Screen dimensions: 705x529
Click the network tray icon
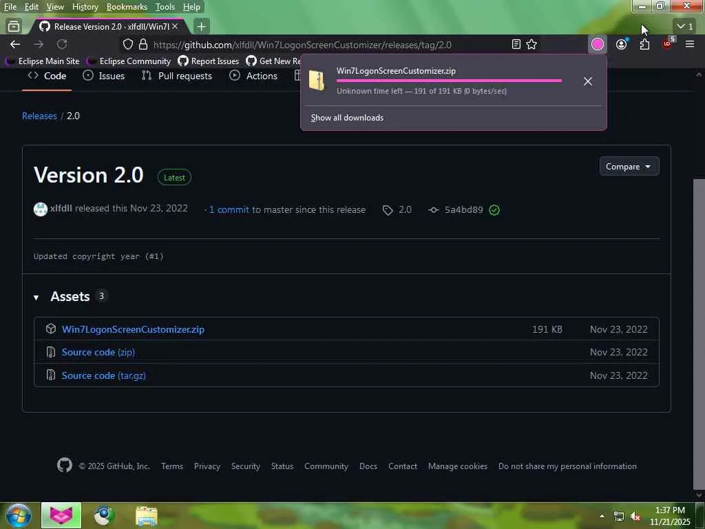619,517
